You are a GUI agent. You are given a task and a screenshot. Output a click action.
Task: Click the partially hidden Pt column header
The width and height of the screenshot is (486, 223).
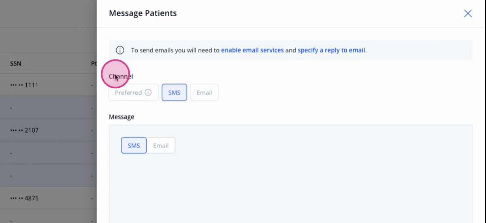click(x=94, y=64)
